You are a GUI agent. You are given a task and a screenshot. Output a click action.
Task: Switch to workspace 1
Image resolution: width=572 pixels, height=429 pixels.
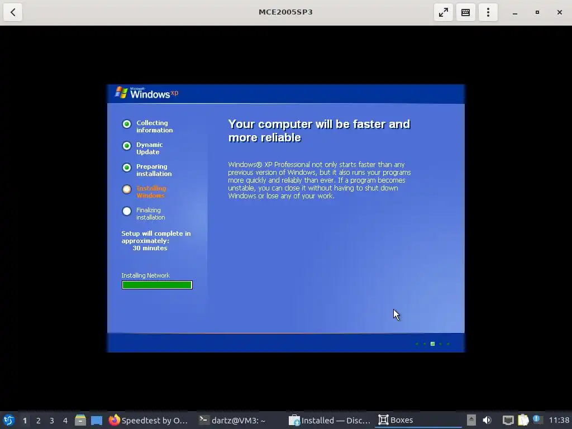[25, 421]
